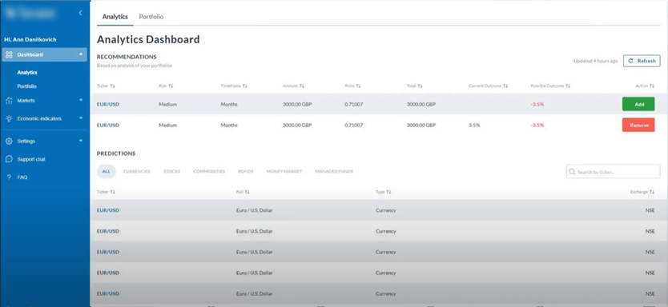
Task: Sort recommendations by Price arrows
Action: pyautogui.click(x=358, y=86)
